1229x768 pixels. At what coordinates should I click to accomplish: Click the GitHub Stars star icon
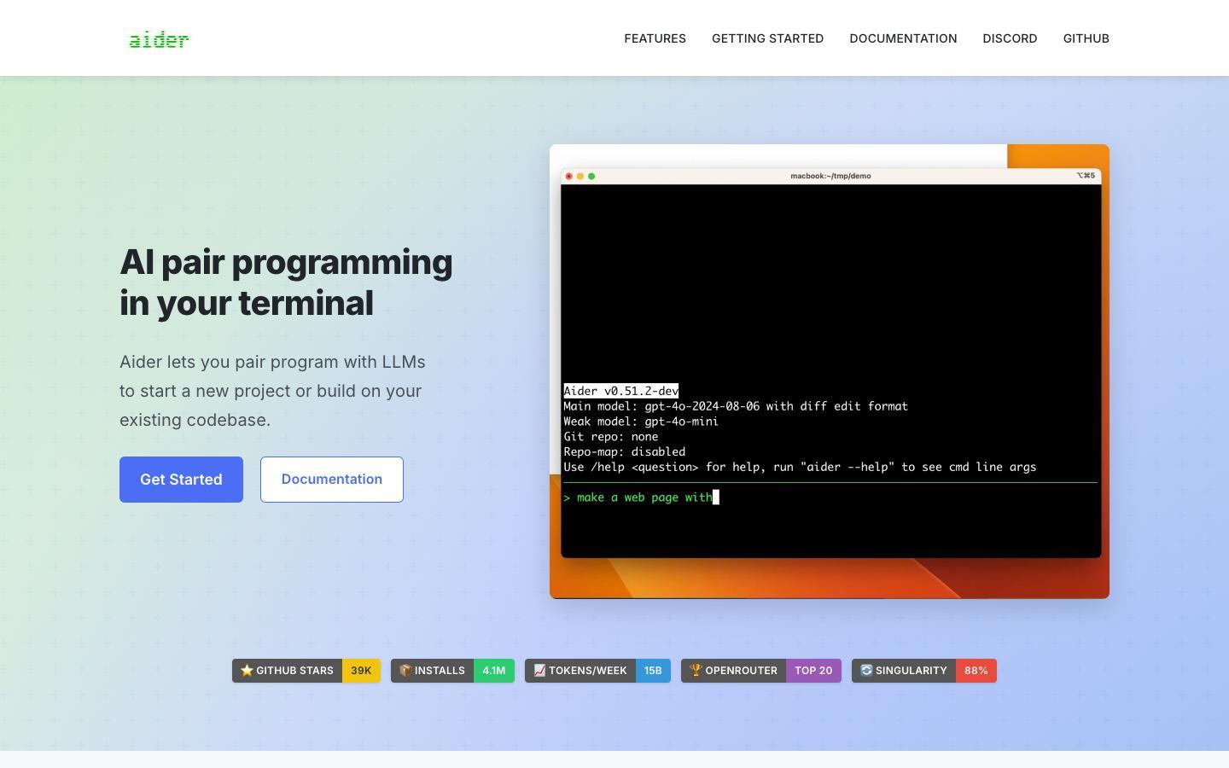point(247,671)
